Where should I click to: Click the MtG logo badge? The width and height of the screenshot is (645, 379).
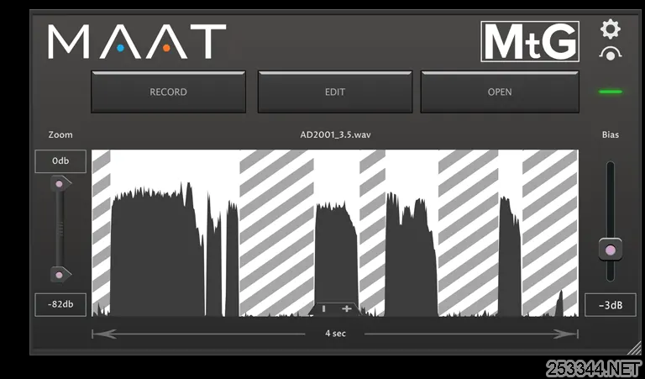[x=530, y=41]
